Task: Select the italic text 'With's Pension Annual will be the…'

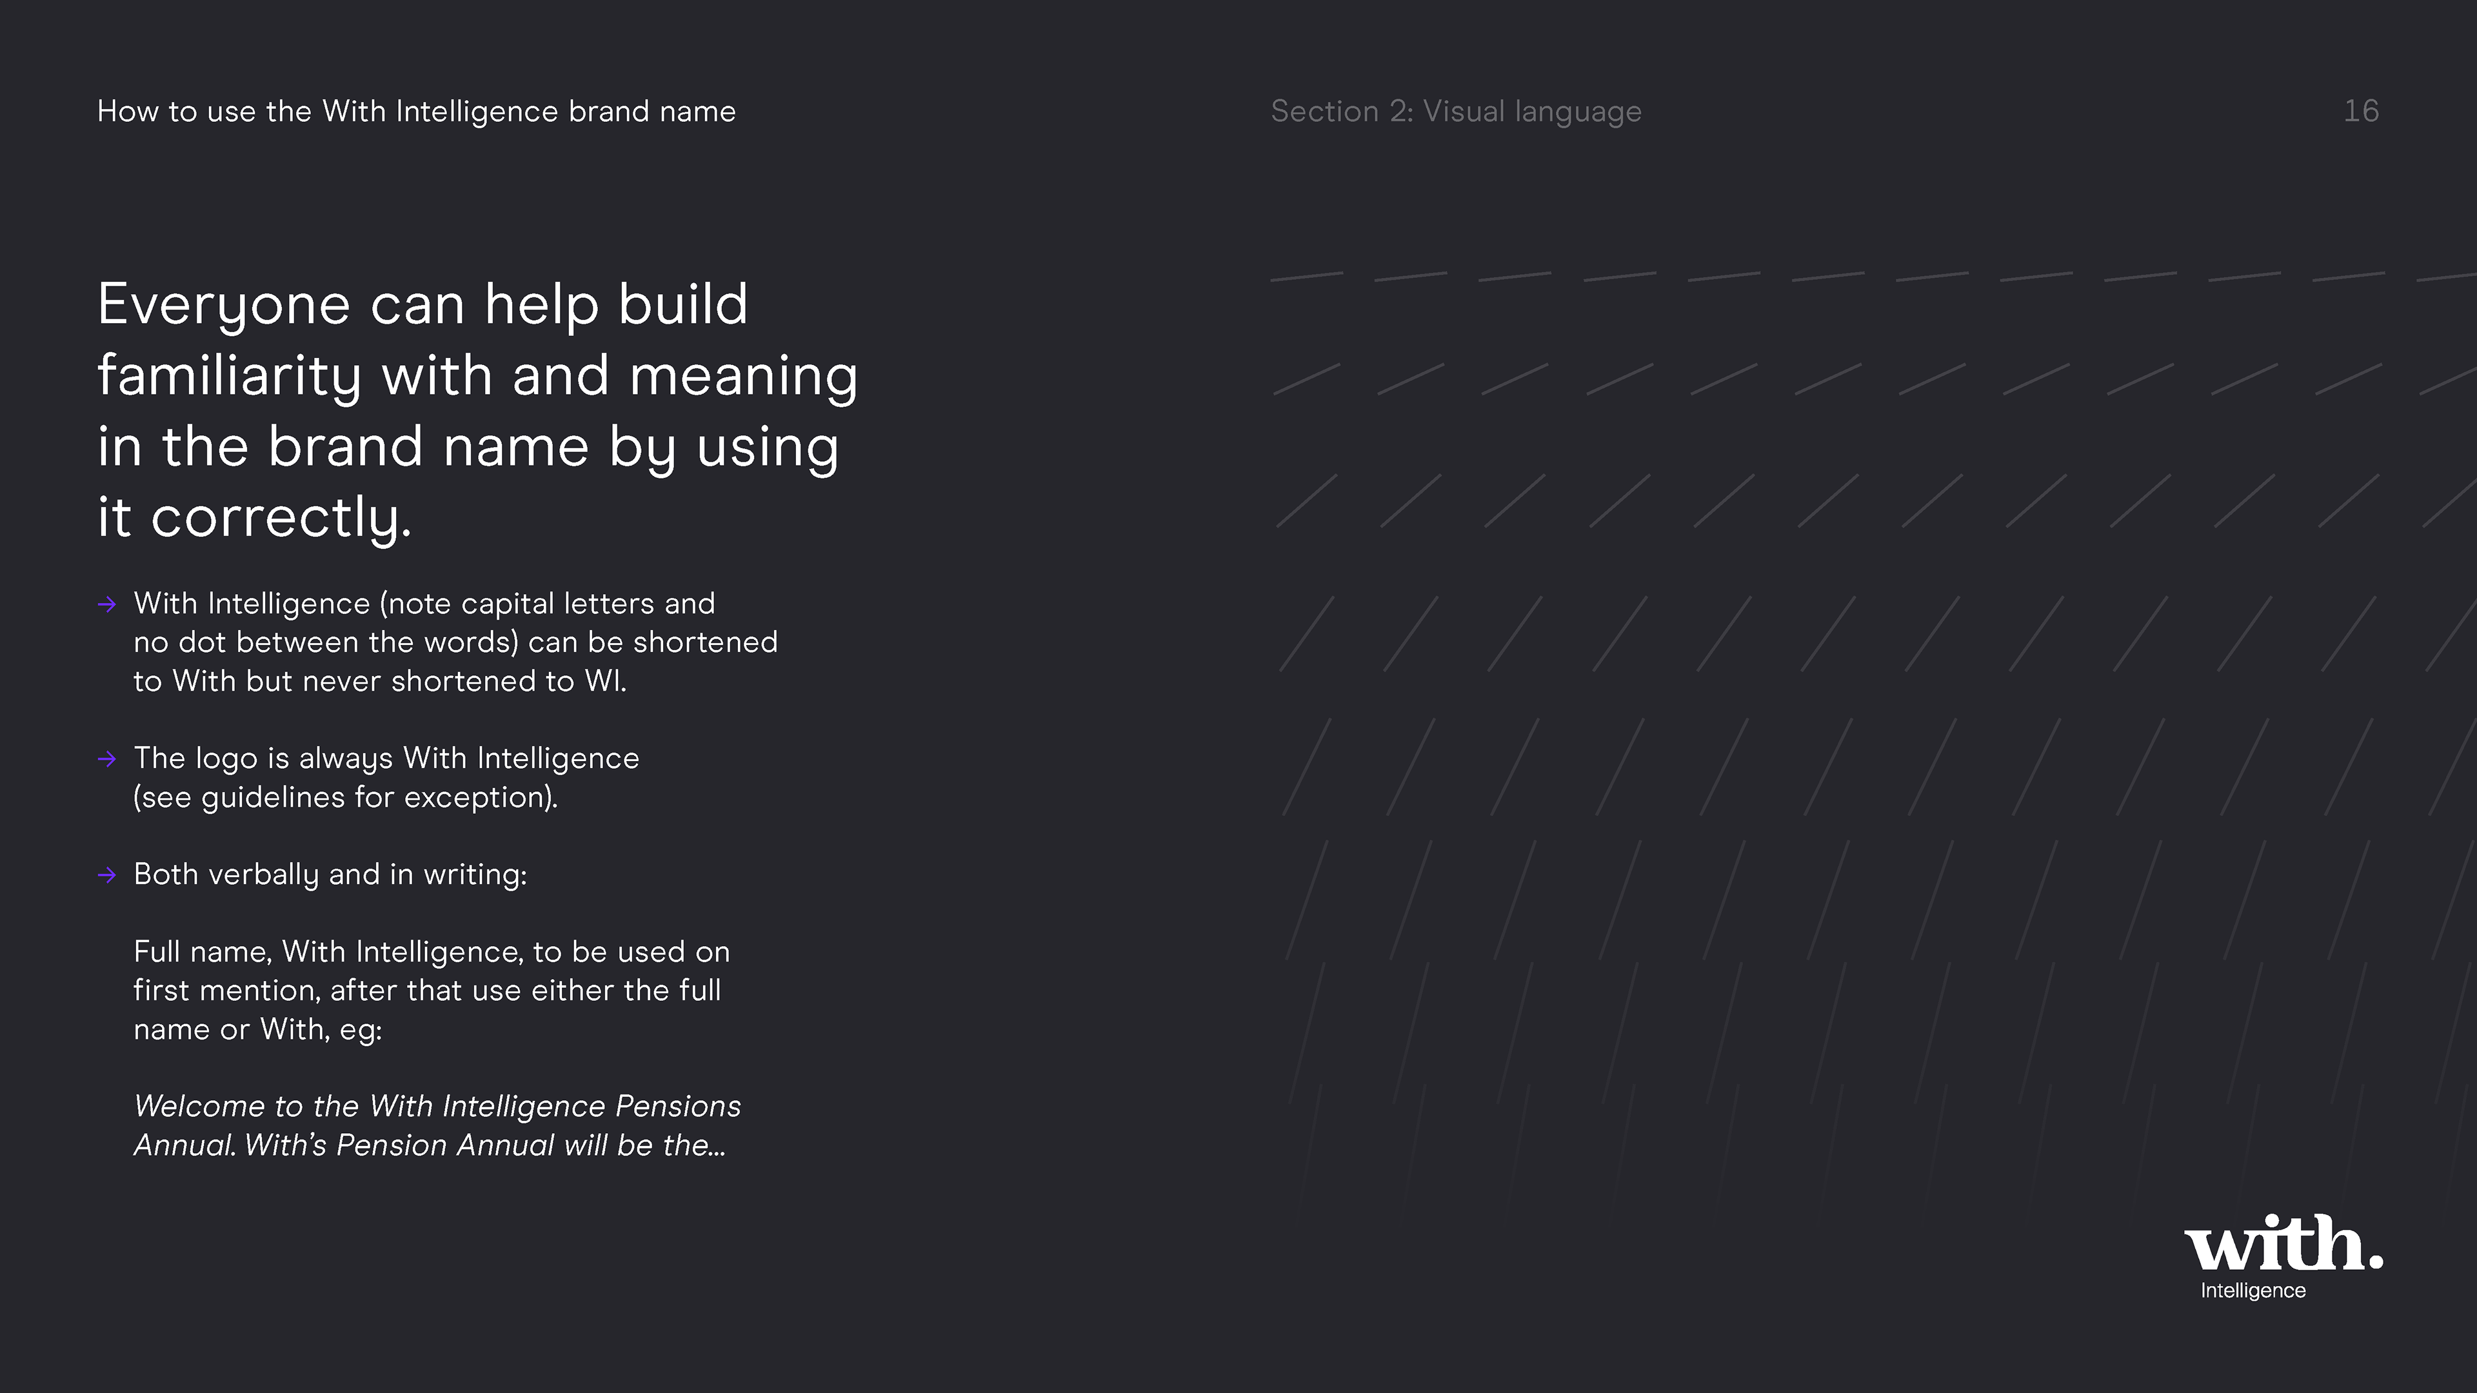Action: [486, 1146]
